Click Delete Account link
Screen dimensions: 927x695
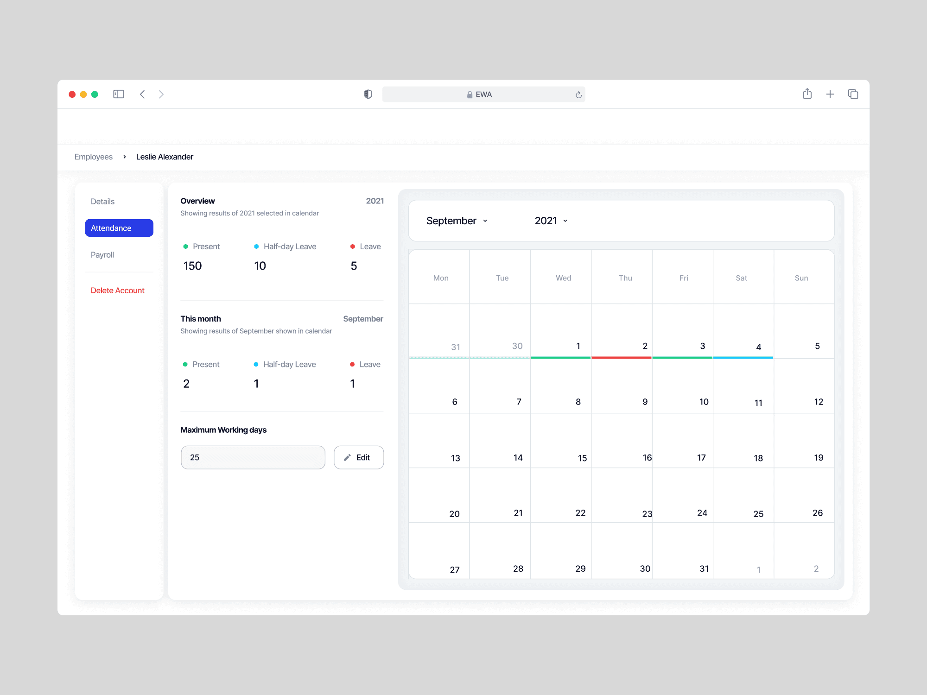point(117,290)
